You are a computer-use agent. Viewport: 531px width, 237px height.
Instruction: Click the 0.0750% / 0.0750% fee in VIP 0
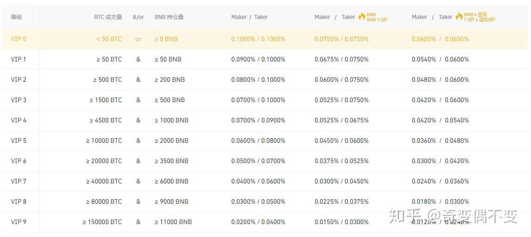[x=342, y=39]
